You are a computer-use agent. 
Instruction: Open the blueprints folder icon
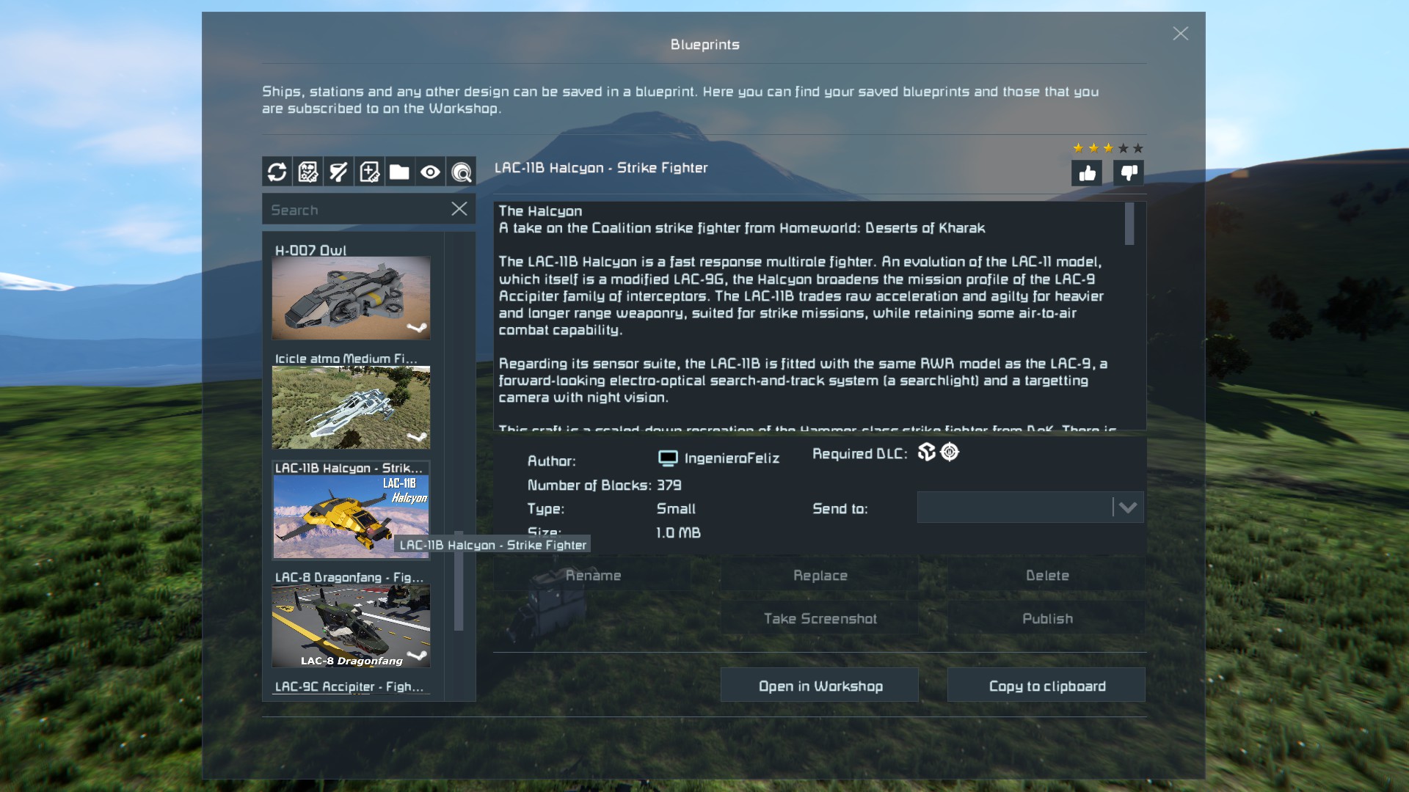[x=399, y=172]
